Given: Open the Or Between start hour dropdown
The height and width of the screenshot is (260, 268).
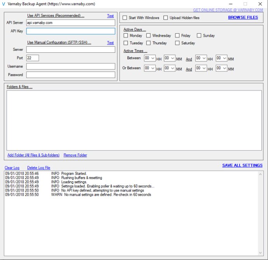Looking at the screenshot, I should pyautogui.click(x=150, y=68).
